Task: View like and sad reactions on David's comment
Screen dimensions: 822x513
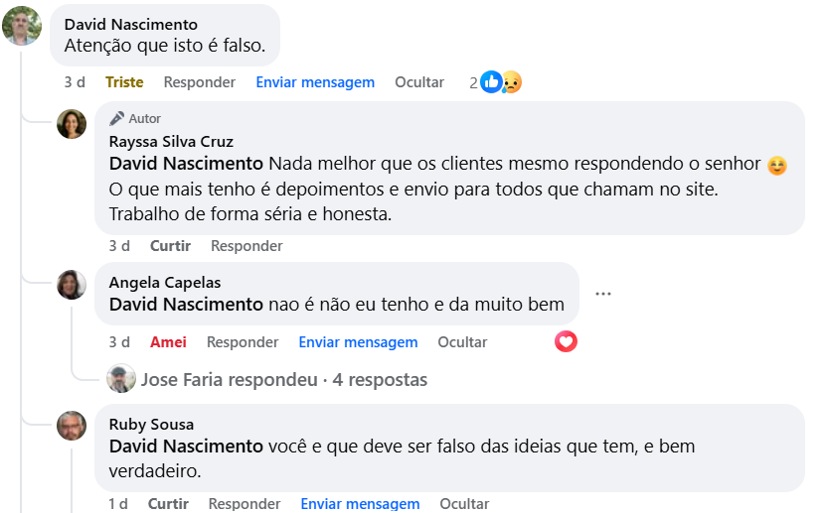Action: pyautogui.click(x=500, y=82)
